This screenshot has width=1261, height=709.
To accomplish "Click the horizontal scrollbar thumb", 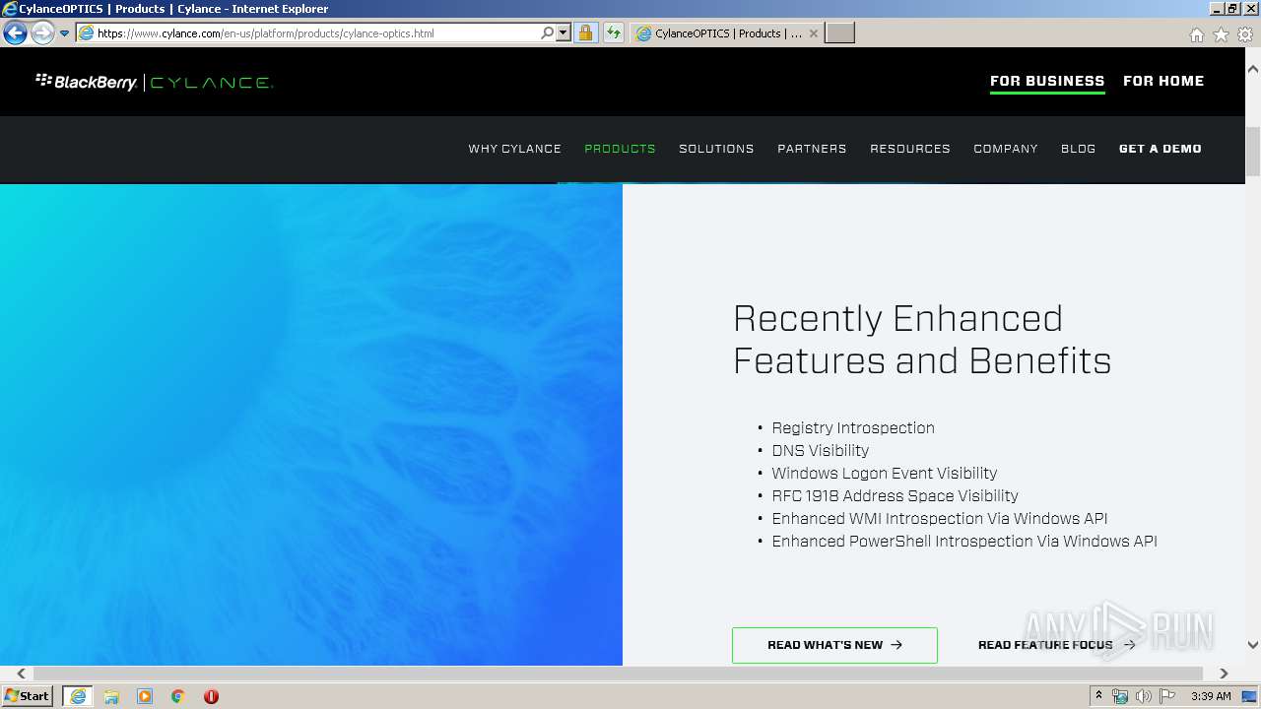I will pyautogui.click(x=618, y=674).
